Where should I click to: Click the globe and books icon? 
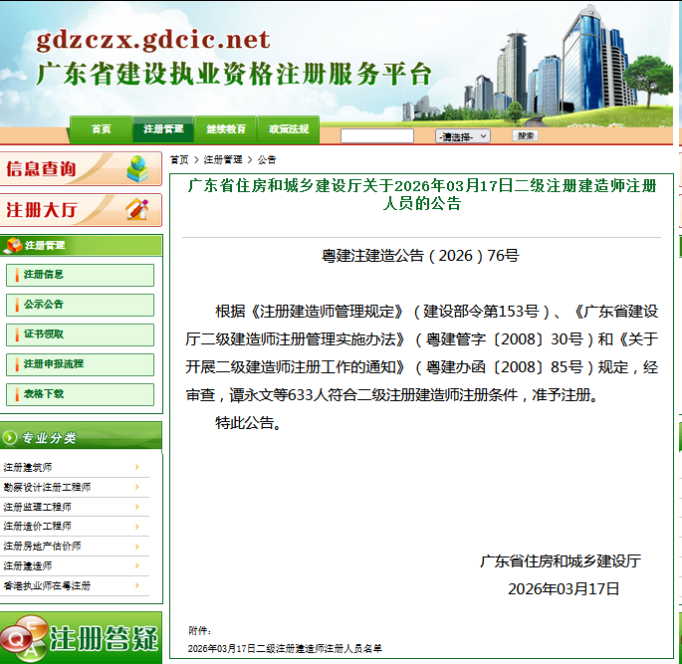137,168
